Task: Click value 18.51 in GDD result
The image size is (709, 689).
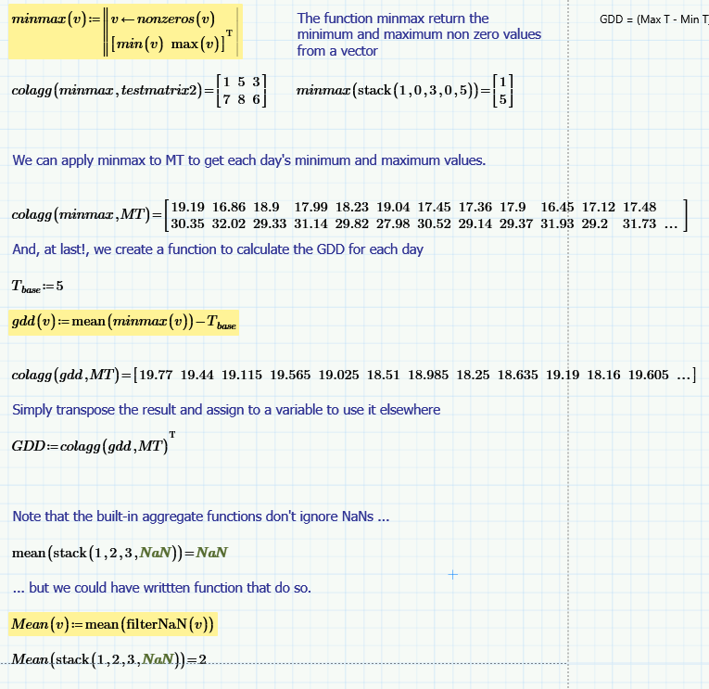Action: 383,375
